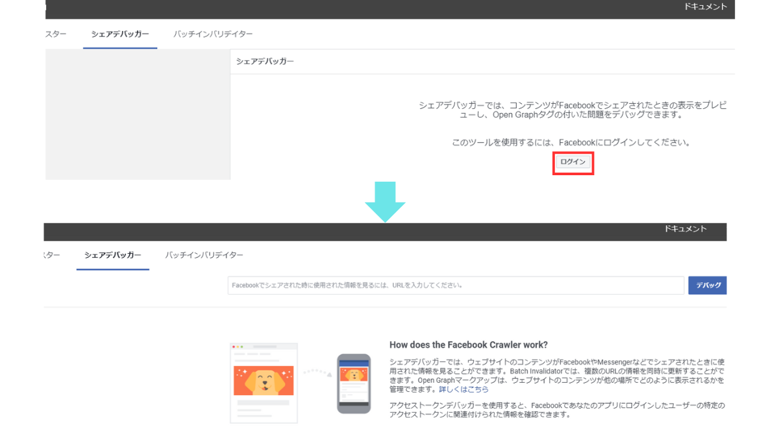Click the blue デバッグ button
Screen dimensions: 779x438
(707, 286)
